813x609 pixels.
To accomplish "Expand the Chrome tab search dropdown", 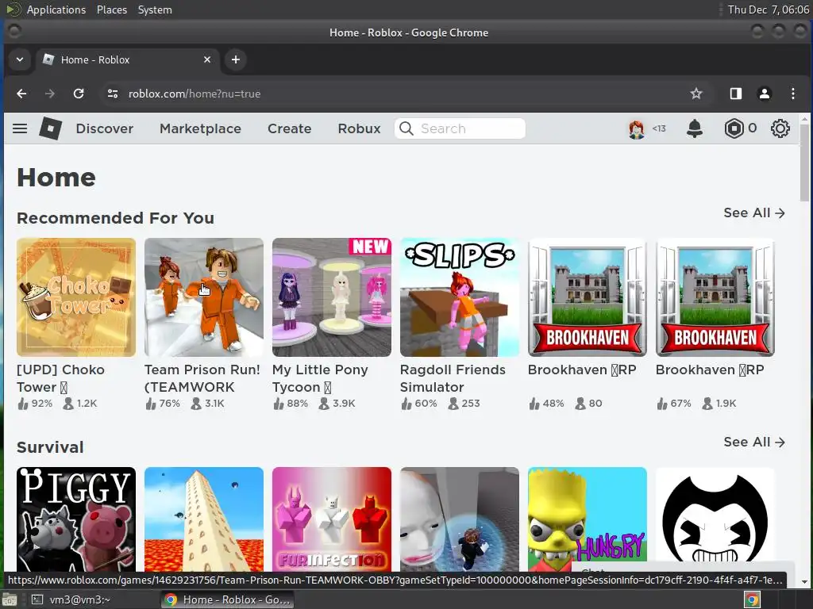I will [x=20, y=59].
